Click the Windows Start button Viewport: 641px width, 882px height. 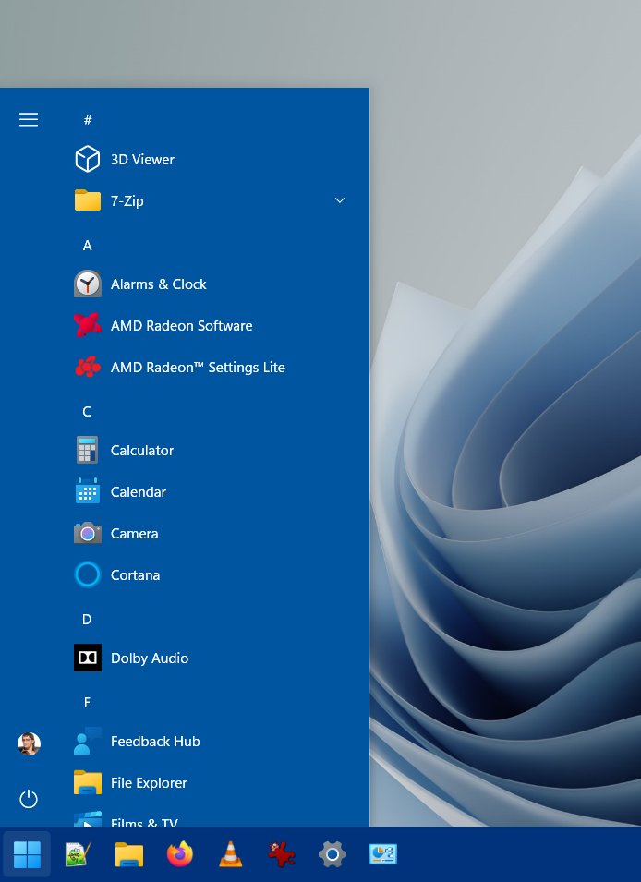[27, 854]
